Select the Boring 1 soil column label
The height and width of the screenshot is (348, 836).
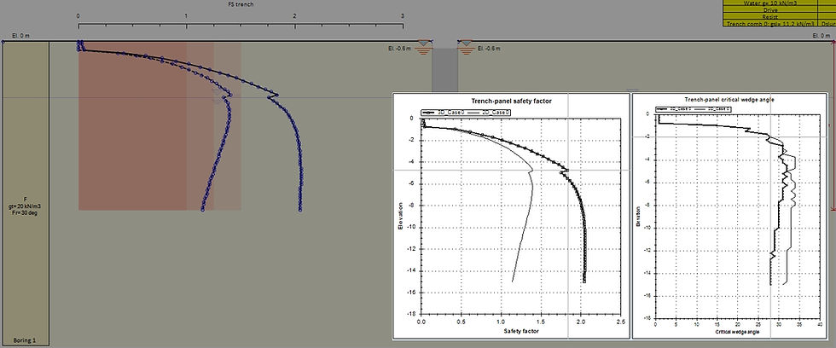26,340
